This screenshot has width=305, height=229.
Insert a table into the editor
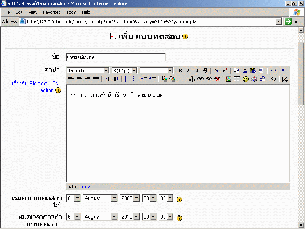pyautogui.click(x=237, y=79)
